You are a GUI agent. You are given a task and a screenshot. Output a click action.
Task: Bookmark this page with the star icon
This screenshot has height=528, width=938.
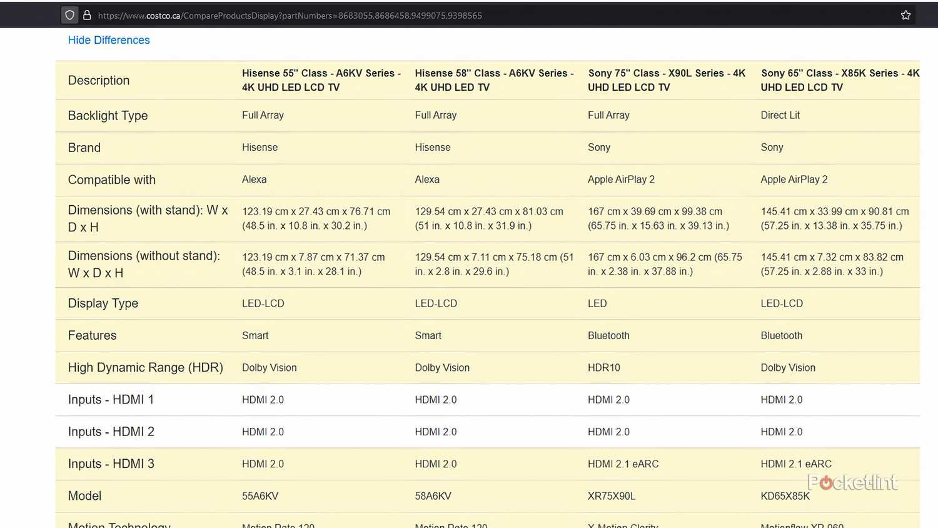(x=905, y=15)
